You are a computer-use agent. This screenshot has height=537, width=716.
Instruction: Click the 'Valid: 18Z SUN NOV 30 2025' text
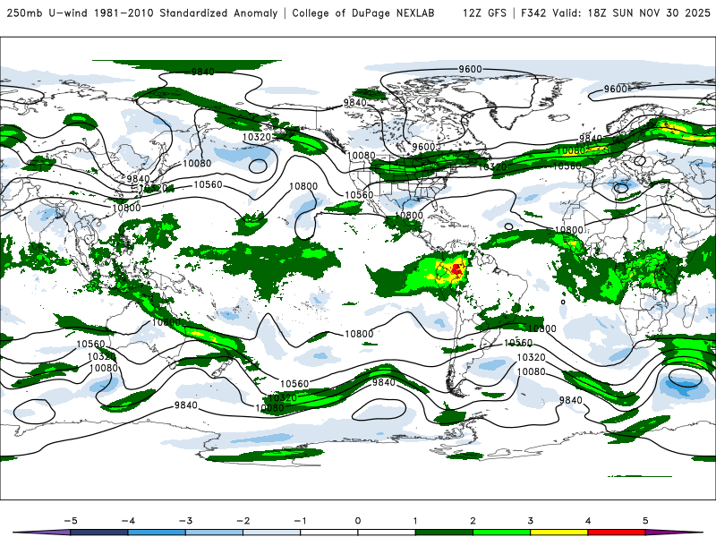click(631, 13)
